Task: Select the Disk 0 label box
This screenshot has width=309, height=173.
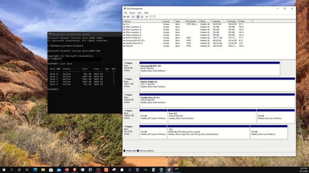Action: pos(131,69)
